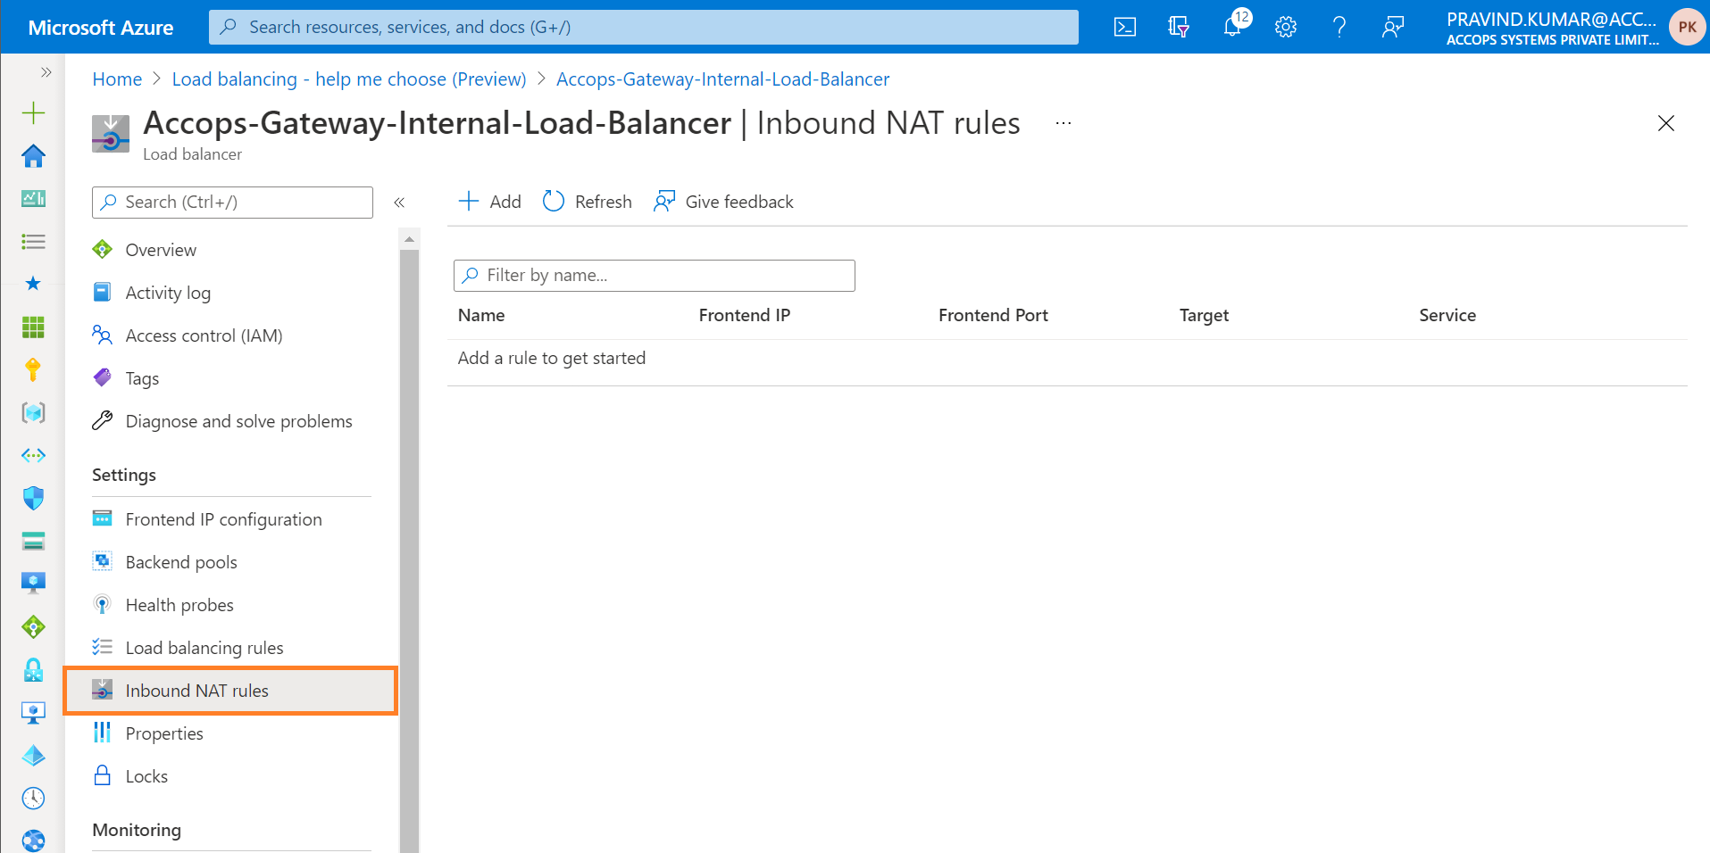
Task: Open Cloud Shell from the top bar
Action: 1125,27
